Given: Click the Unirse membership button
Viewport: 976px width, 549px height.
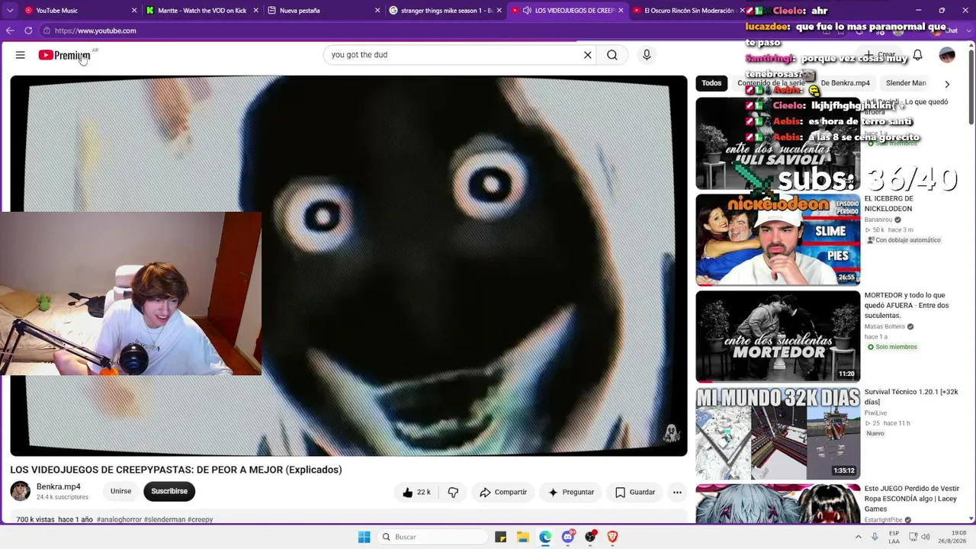Looking at the screenshot, I should pyautogui.click(x=120, y=491).
